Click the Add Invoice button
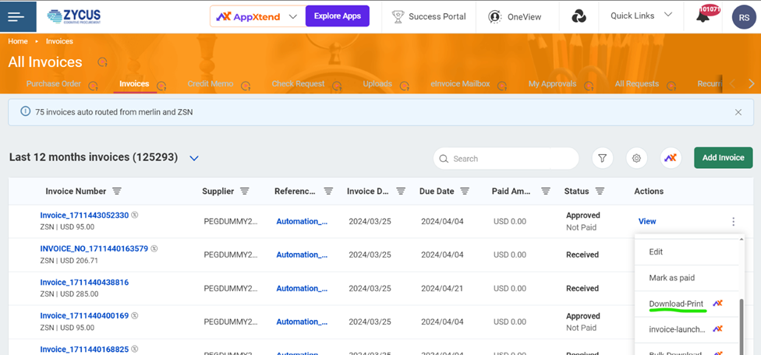Screen dimensions: 761x355 [723, 158]
